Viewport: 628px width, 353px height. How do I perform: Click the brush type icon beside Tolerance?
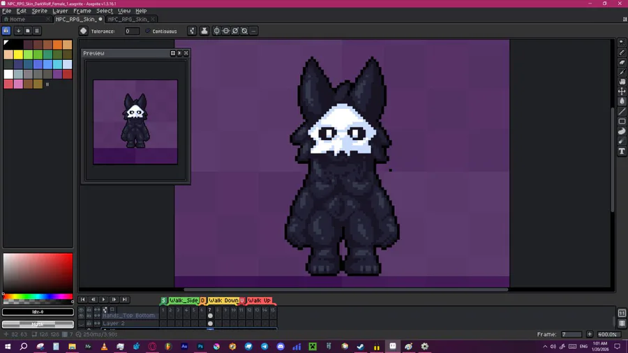83,31
